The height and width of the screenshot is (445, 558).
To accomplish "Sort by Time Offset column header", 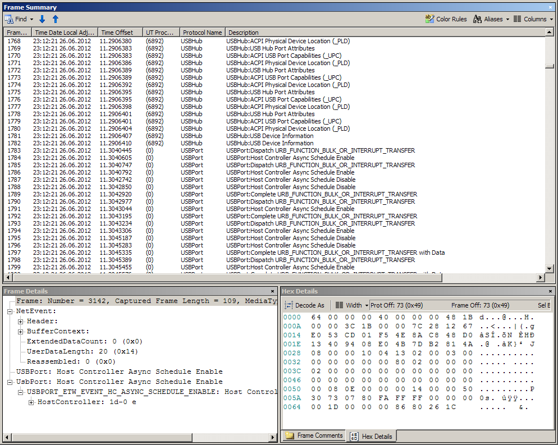I will pyautogui.click(x=120, y=33).
